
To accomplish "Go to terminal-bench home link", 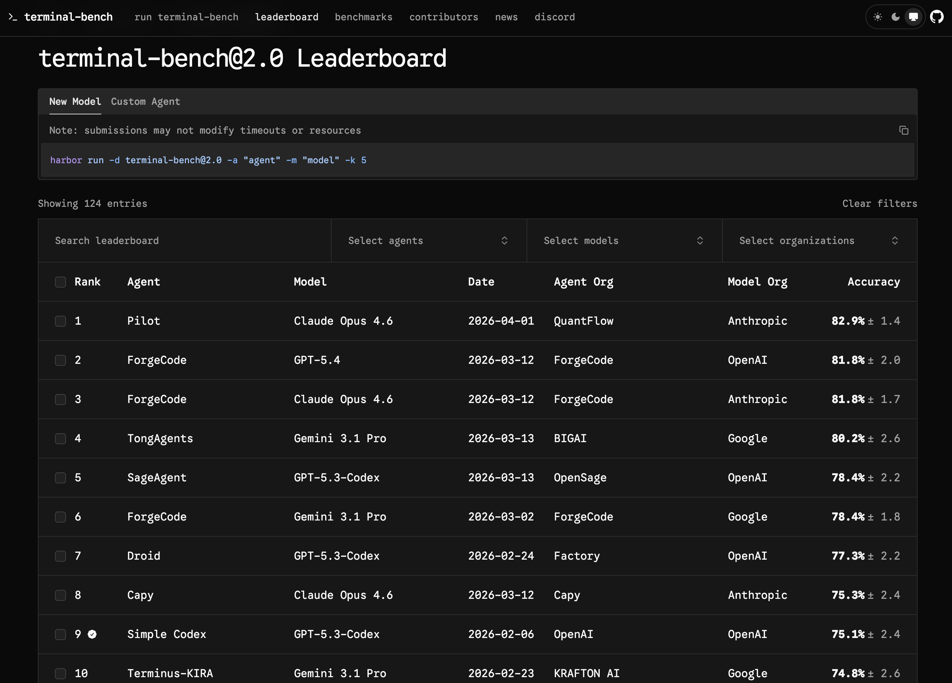I will point(68,17).
